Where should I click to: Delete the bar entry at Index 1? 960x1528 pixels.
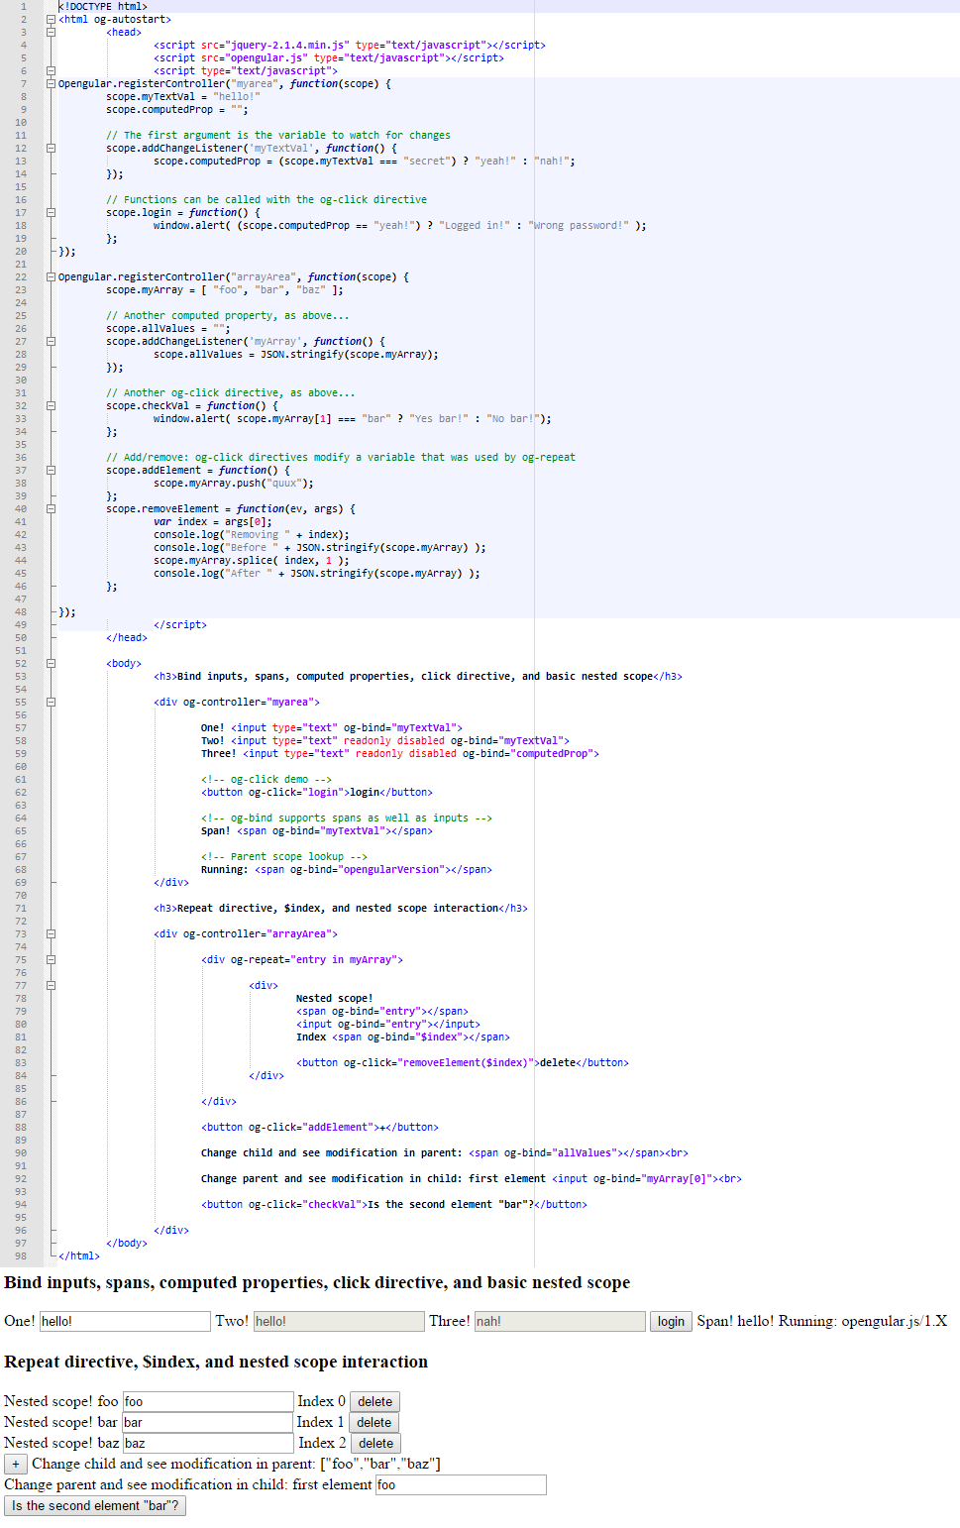pos(373,1423)
